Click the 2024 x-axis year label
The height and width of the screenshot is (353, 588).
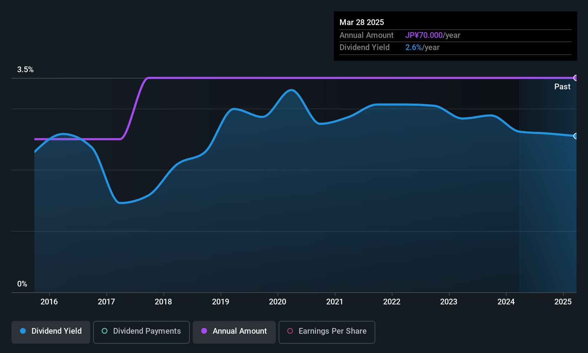(x=506, y=302)
